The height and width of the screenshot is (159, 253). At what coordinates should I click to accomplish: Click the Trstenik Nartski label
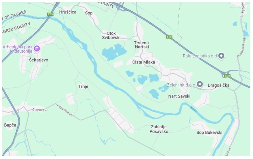click(x=142, y=45)
